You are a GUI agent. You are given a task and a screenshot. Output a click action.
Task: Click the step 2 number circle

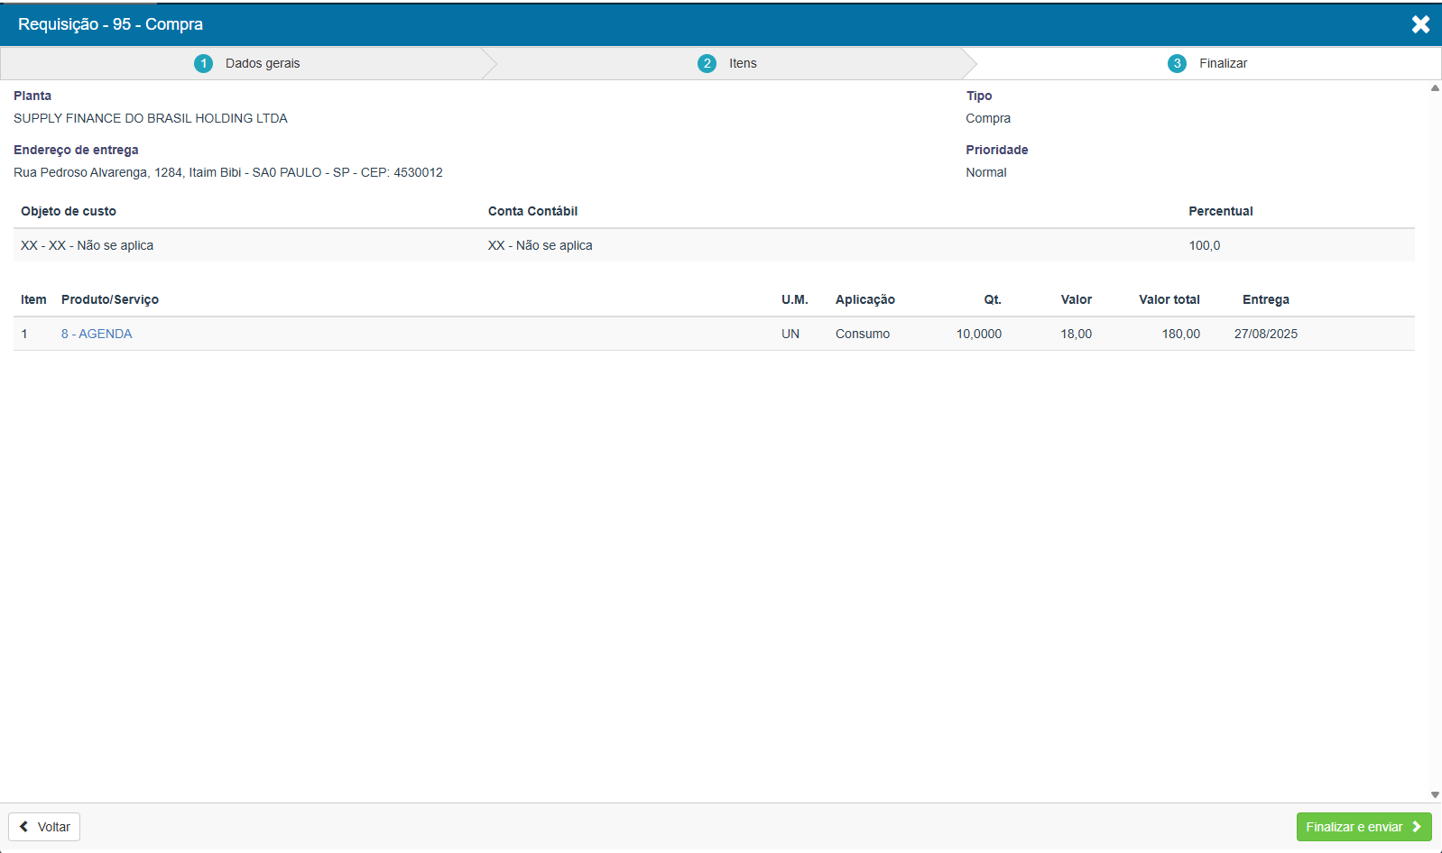[x=707, y=63]
